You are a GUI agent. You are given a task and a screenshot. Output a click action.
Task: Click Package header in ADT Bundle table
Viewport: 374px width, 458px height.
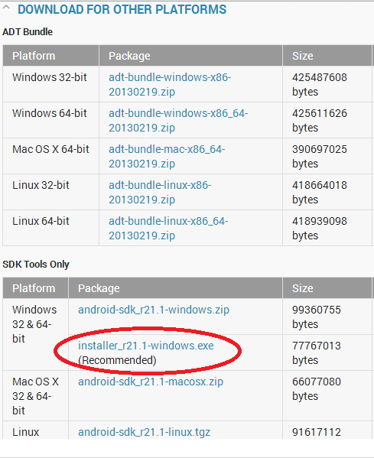tap(190, 56)
